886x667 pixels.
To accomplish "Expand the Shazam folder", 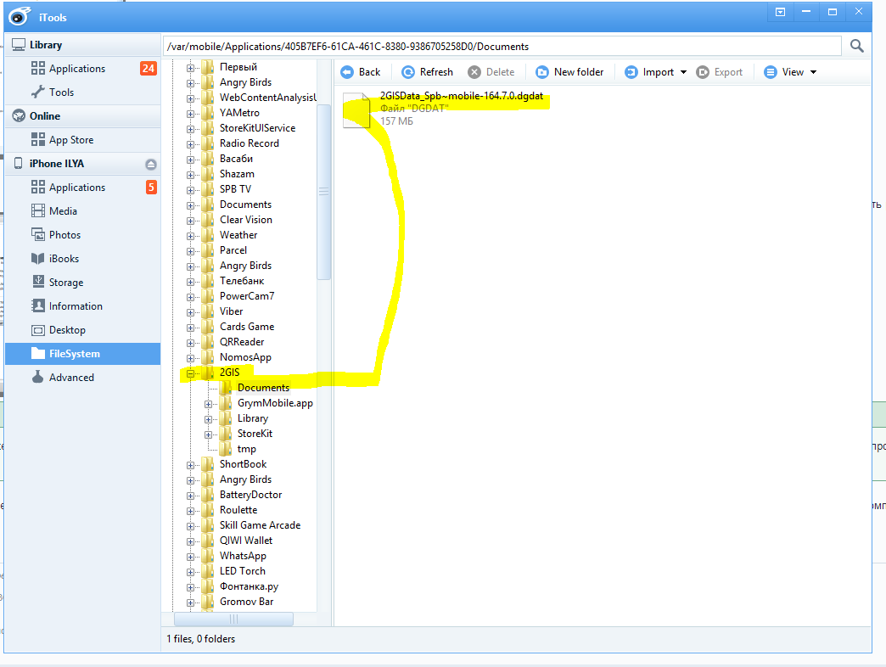I will tap(190, 175).
